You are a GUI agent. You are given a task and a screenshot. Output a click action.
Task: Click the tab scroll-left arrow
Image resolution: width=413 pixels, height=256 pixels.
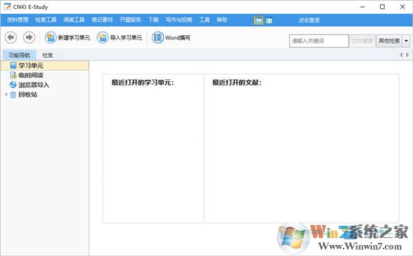click(x=401, y=55)
